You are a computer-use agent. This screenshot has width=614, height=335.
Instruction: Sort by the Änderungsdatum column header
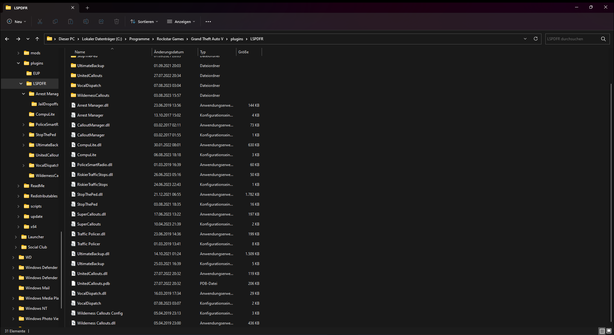pos(169,52)
